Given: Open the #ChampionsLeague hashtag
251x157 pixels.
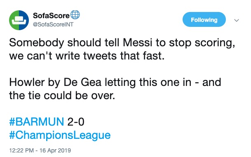Looking at the screenshot, I should (60, 135).
